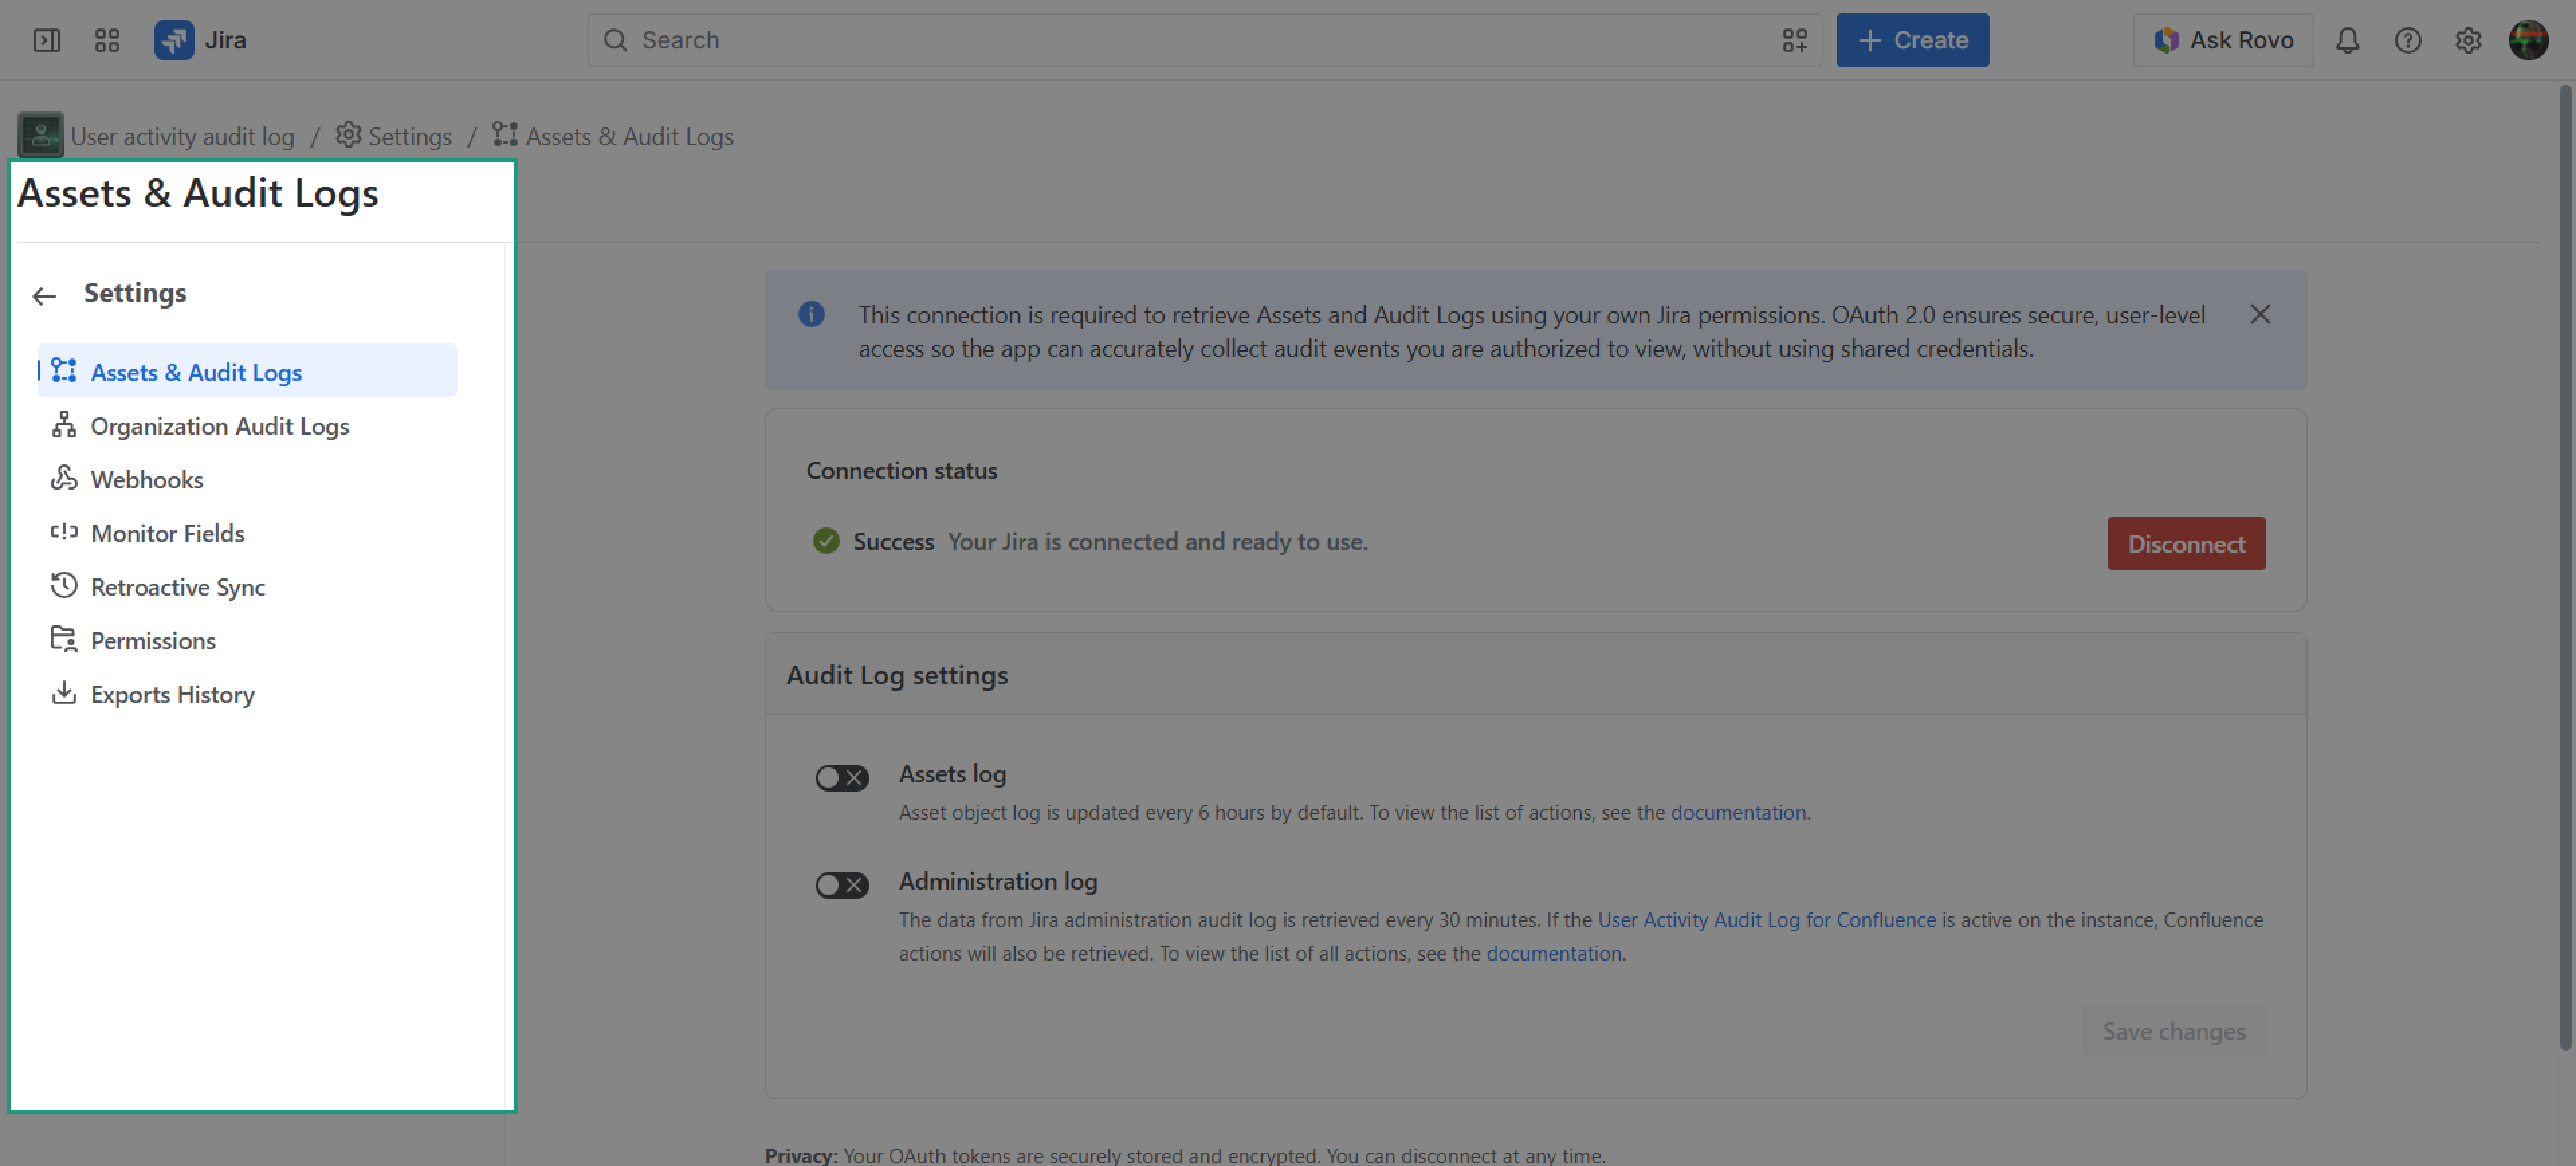Image resolution: width=2576 pixels, height=1166 pixels.
Task: Open the Exports History page
Action: 247,694
